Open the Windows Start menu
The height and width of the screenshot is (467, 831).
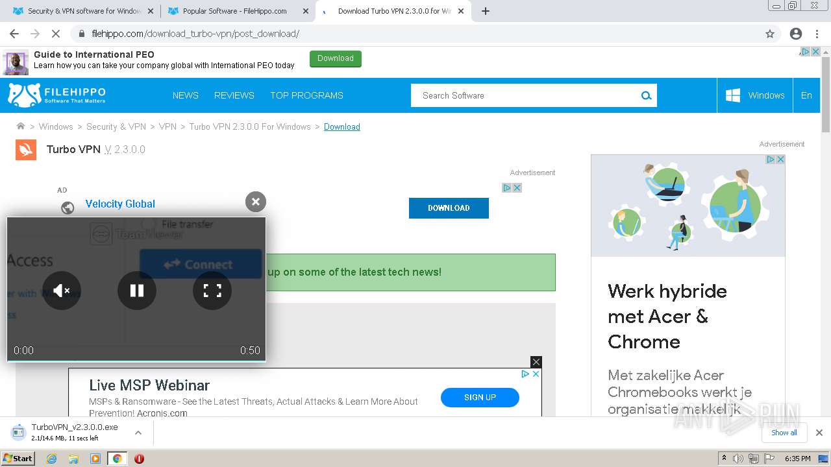[18, 458]
